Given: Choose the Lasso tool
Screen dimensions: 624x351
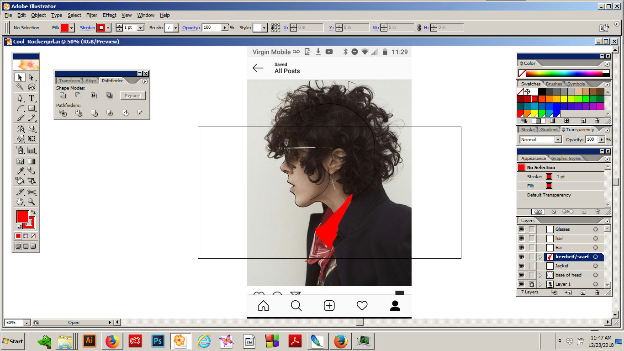Looking at the screenshot, I should point(32,87).
